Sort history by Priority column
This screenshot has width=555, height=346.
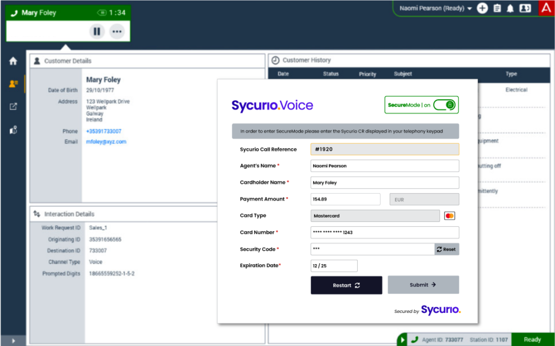tap(367, 74)
